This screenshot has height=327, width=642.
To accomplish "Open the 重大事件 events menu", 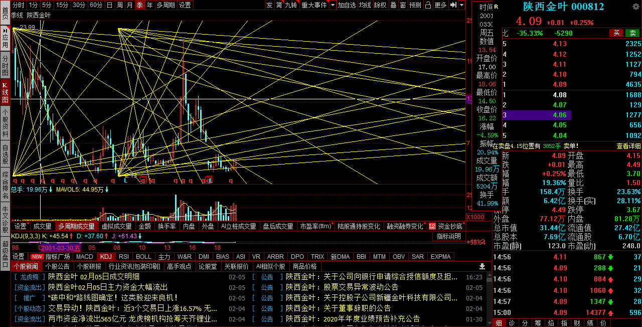I will [314, 5].
